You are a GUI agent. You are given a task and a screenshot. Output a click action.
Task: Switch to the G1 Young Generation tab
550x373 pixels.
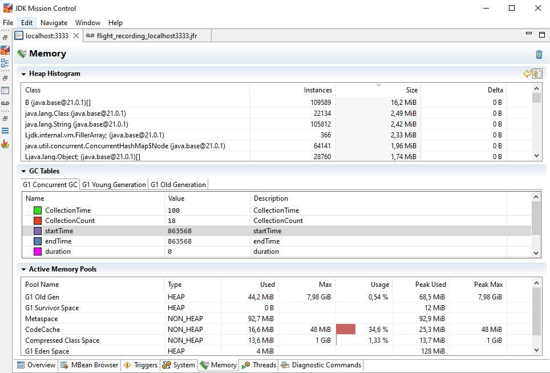(x=114, y=184)
